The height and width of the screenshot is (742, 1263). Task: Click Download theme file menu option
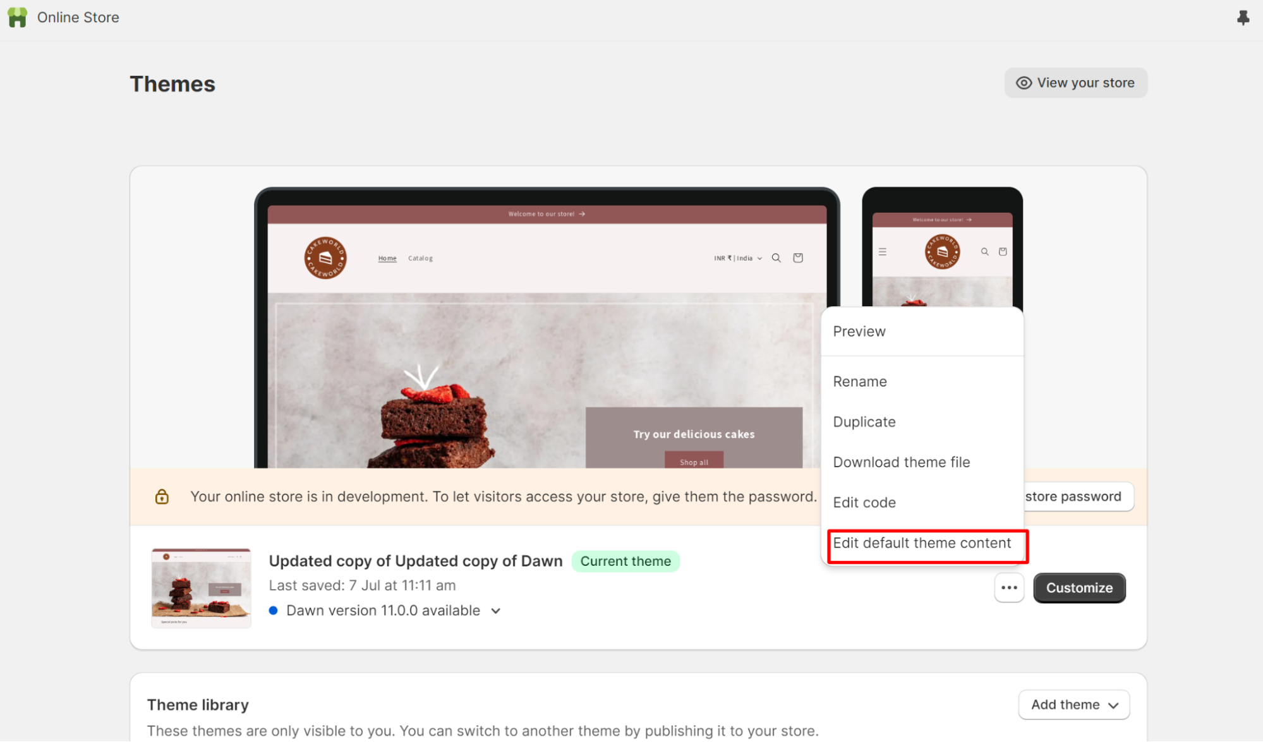pyautogui.click(x=902, y=462)
